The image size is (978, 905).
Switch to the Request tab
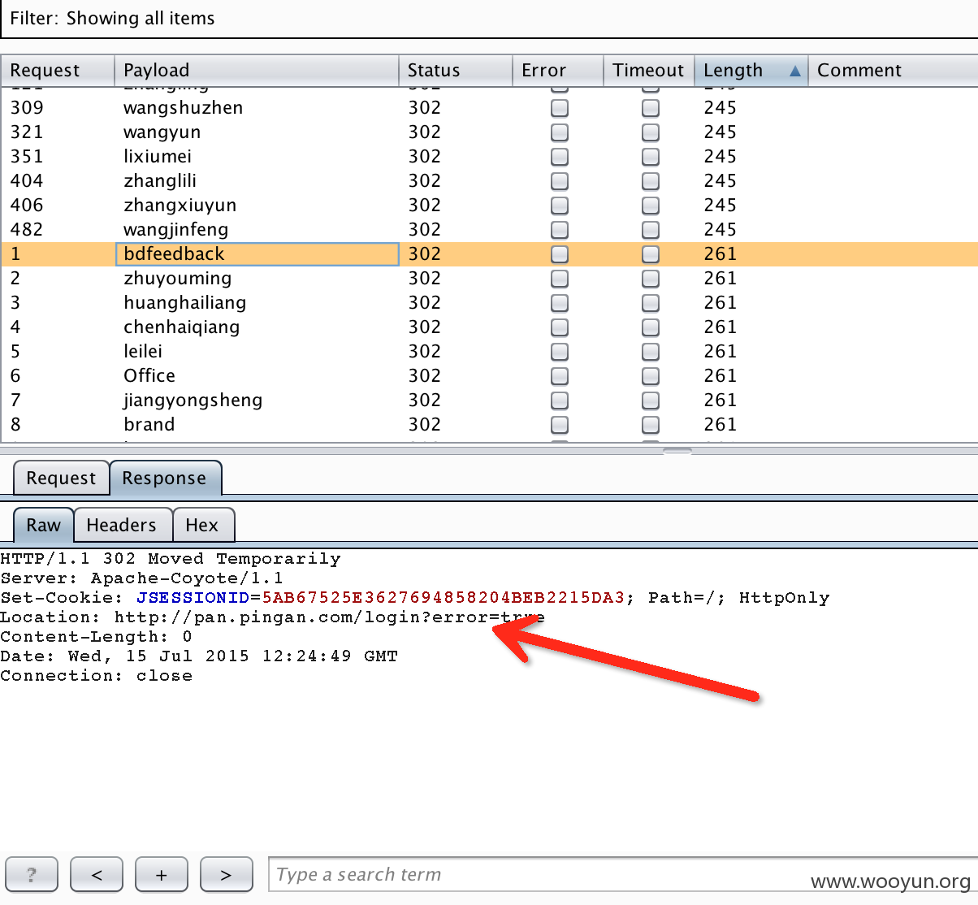(x=61, y=478)
